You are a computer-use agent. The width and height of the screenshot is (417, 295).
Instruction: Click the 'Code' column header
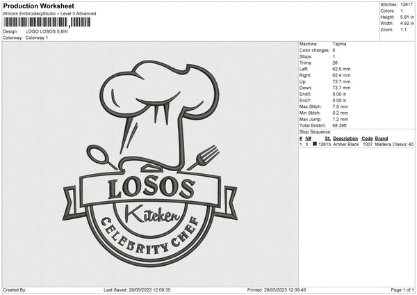tap(367, 138)
